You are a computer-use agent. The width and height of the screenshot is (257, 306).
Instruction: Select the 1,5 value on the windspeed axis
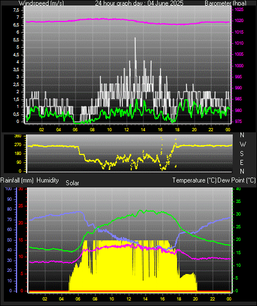(x=16, y=100)
